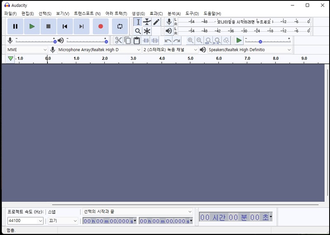Open selection end time format arrow

191,221
